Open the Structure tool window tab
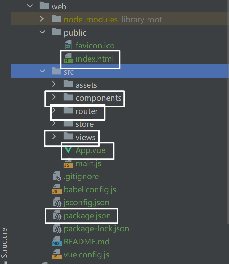The width and height of the screenshot is (229, 264). coord(5,243)
